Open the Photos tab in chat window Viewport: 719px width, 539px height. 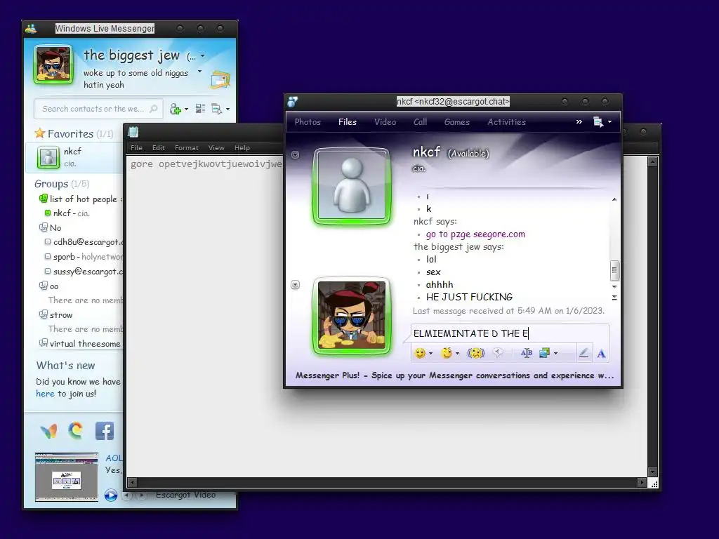click(308, 122)
